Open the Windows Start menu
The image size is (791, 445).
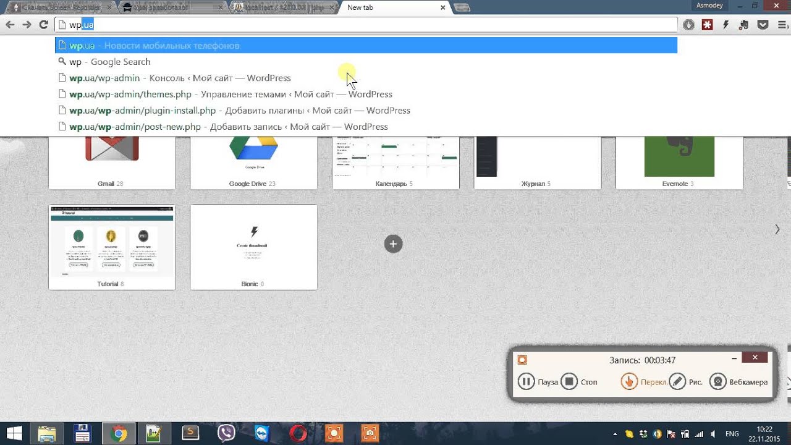pyautogui.click(x=15, y=433)
